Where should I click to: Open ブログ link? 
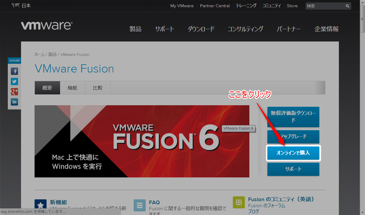[x=253, y=211]
